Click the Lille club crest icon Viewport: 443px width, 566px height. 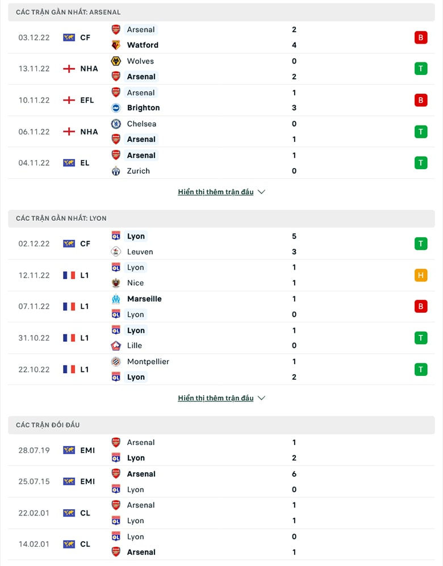[x=116, y=346]
